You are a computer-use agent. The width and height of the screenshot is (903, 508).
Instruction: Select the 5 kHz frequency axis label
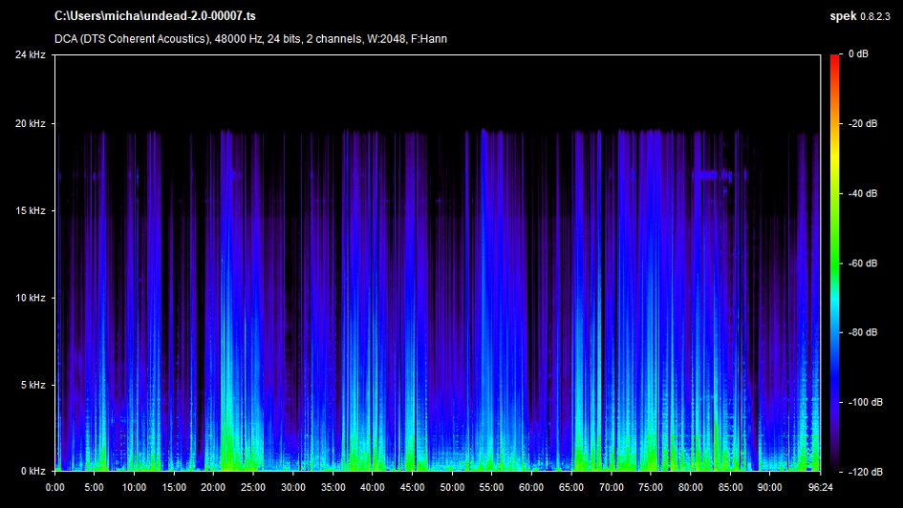tap(31, 385)
